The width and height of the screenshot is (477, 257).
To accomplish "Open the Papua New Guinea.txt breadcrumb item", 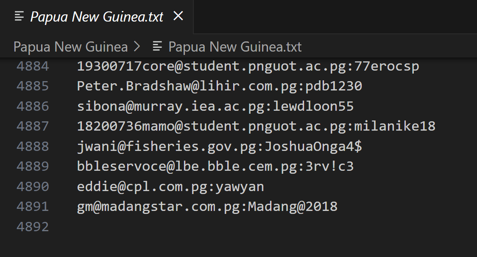I will click(x=235, y=46).
